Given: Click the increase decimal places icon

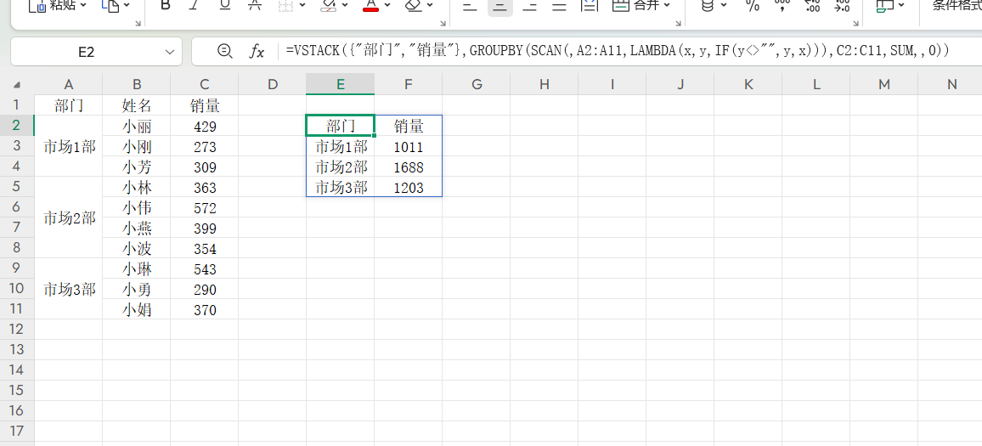Looking at the screenshot, I should [x=811, y=7].
